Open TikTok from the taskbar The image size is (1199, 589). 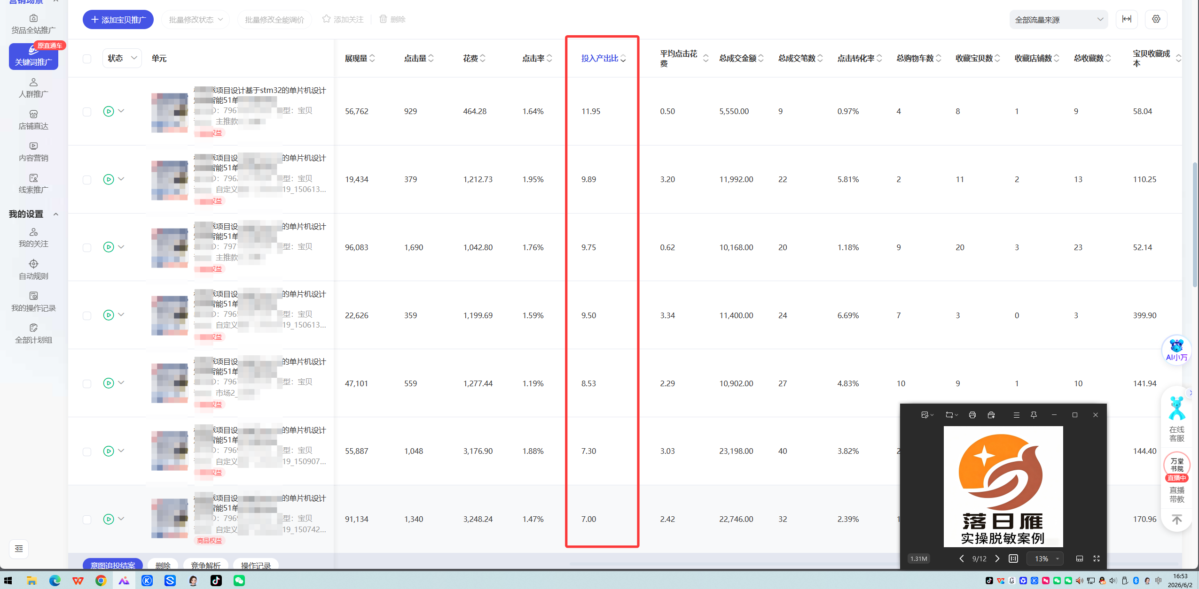point(216,581)
